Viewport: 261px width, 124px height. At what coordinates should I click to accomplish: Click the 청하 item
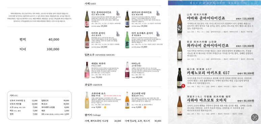tap(12, 114)
